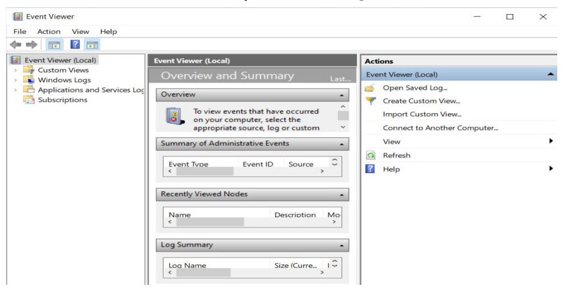Collapse the Event Viewer (Local) actions group
Image resolution: width=563 pixels, height=290 pixels.
[550, 74]
